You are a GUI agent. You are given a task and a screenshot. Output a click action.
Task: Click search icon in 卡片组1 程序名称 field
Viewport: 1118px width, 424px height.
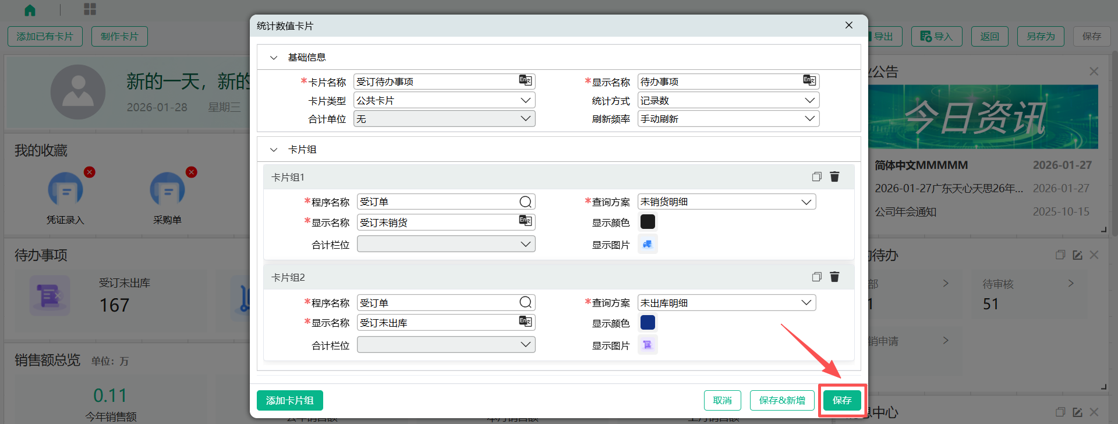pos(525,202)
